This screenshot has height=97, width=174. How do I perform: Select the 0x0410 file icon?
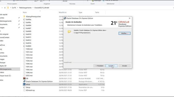(x=24, y=34)
